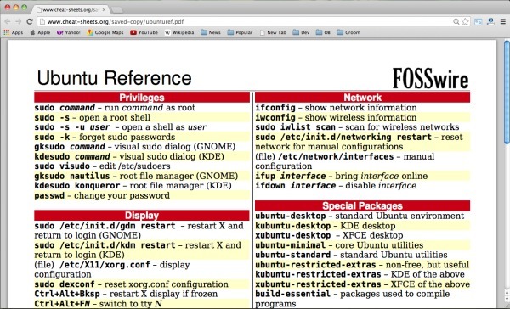The width and height of the screenshot is (510, 309).
Task: Open the YouTube bookmark
Action: (x=144, y=32)
